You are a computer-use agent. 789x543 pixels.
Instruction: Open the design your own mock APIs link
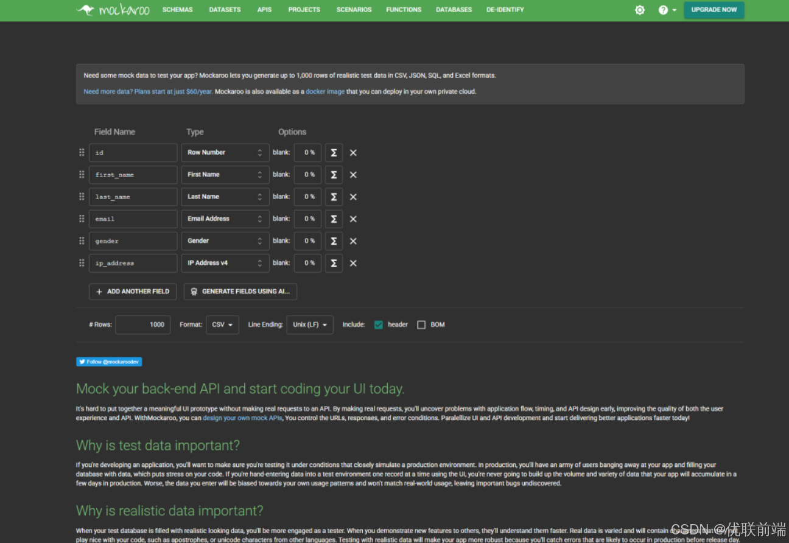pyautogui.click(x=242, y=418)
